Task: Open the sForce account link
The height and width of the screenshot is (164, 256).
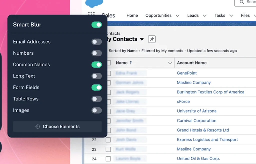Action: [x=183, y=102]
